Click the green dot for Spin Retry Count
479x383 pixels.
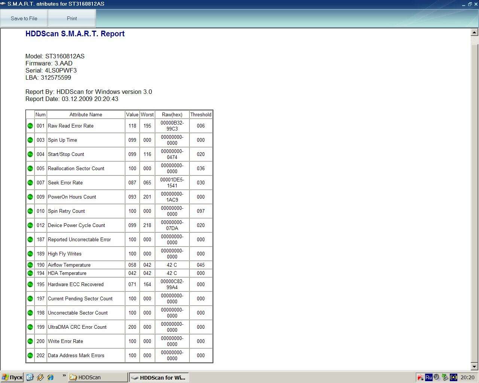pyautogui.click(x=30, y=211)
